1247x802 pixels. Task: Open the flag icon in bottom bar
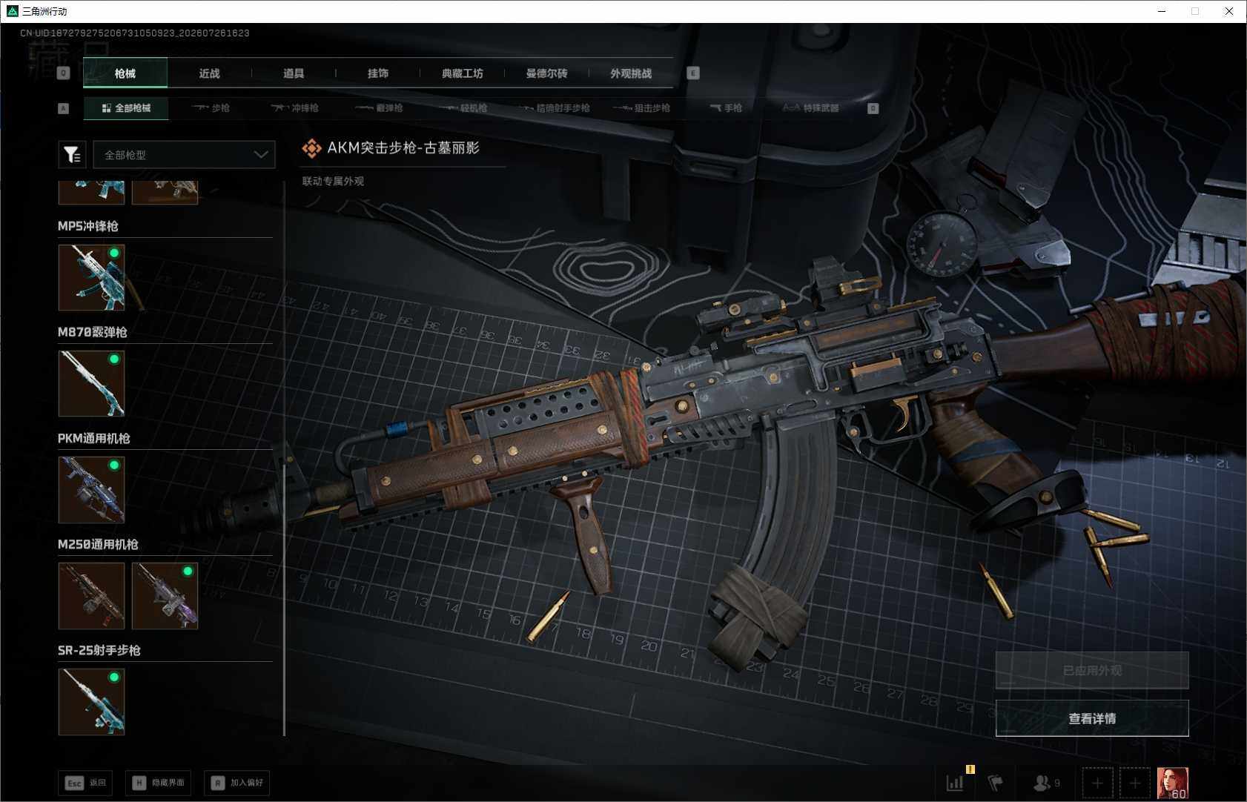[995, 783]
